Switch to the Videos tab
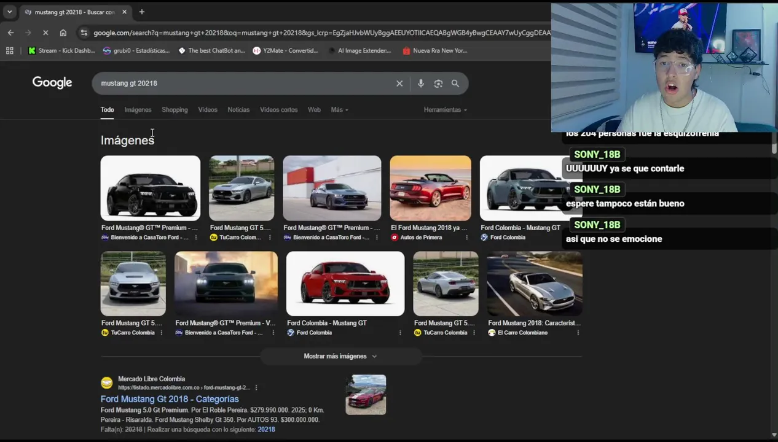 pos(208,110)
